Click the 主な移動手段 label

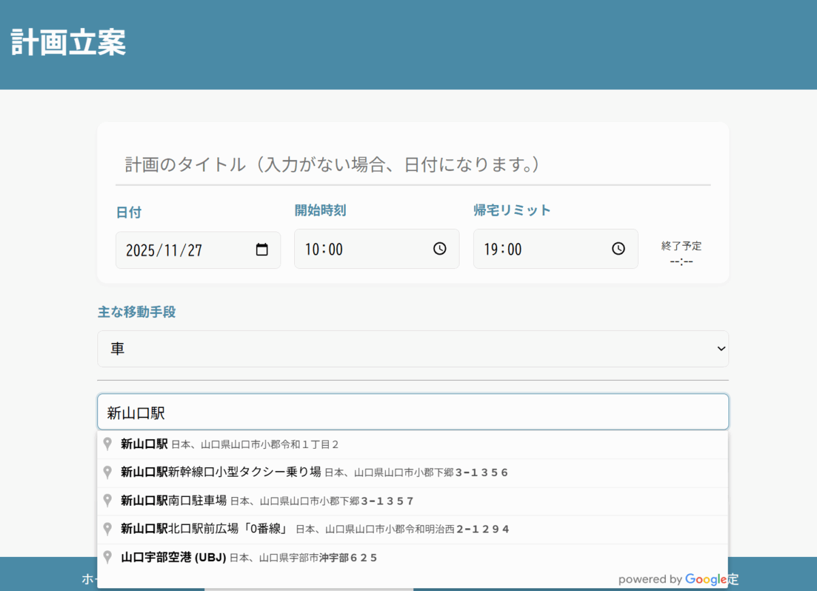click(x=137, y=313)
